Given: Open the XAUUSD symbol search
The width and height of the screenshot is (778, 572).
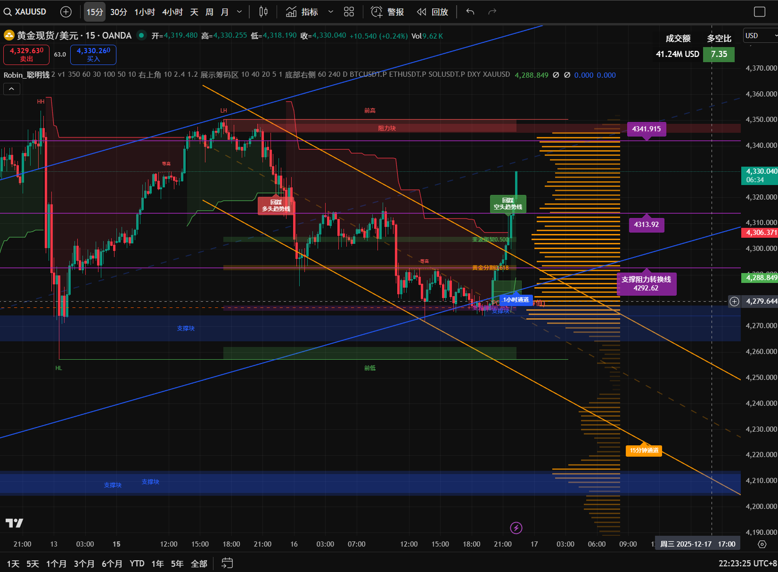Looking at the screenshot, I should (26, 12).
